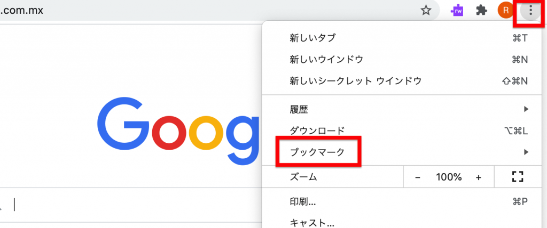Open 新しいシークレット ウインドウ

[401, 81]
